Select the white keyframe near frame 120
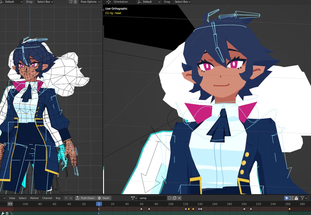This screenshot has width=311, height=215. (186, 209)
